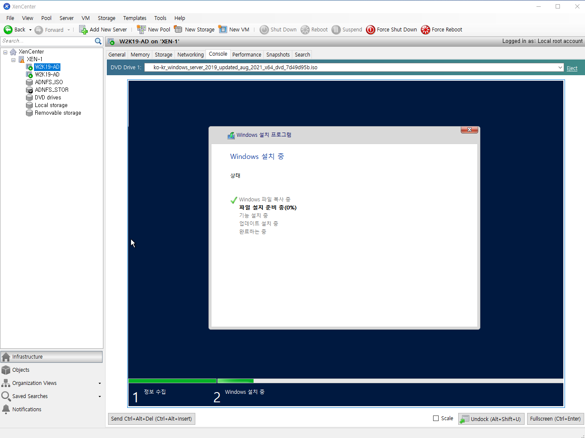Open the Storage menu
The height and width of the screenshot is (438, 585).
pyautogui.click(x=106, y=18)
